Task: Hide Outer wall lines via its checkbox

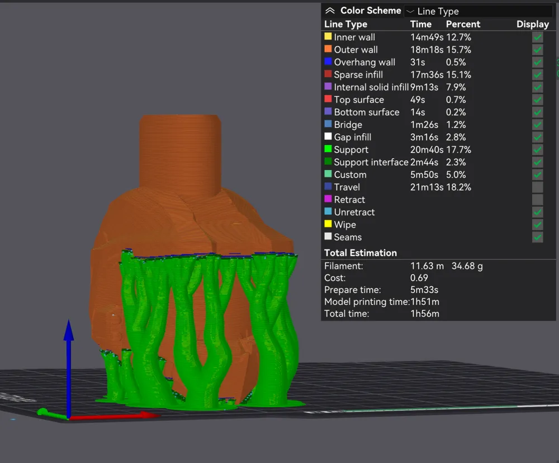Action: coord(537,50)
